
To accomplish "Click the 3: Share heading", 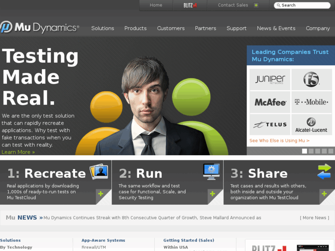I will [259, 173].
